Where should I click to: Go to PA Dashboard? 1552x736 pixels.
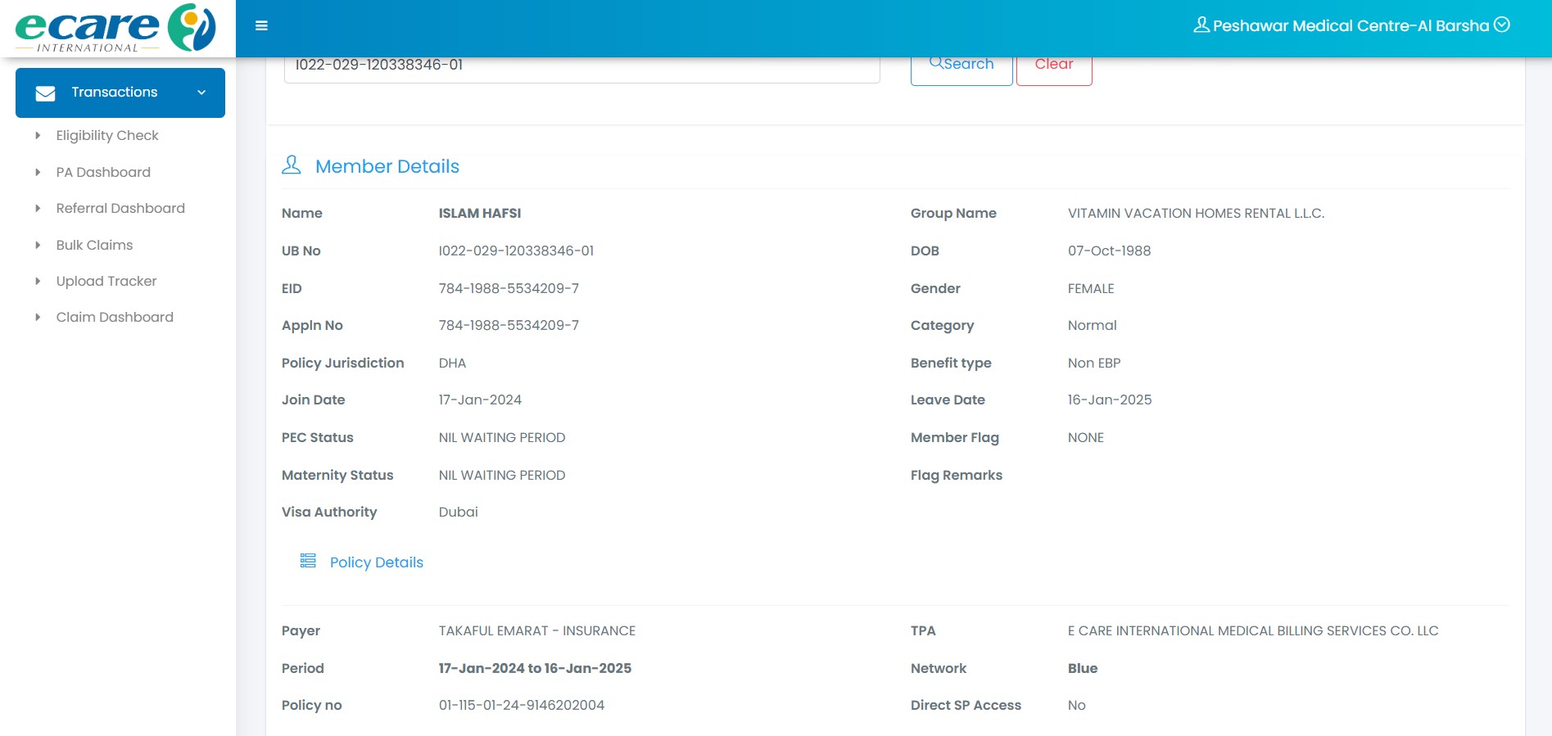point(103,172)
